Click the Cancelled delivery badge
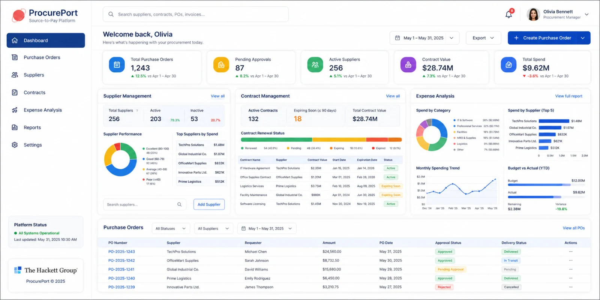 511,287
